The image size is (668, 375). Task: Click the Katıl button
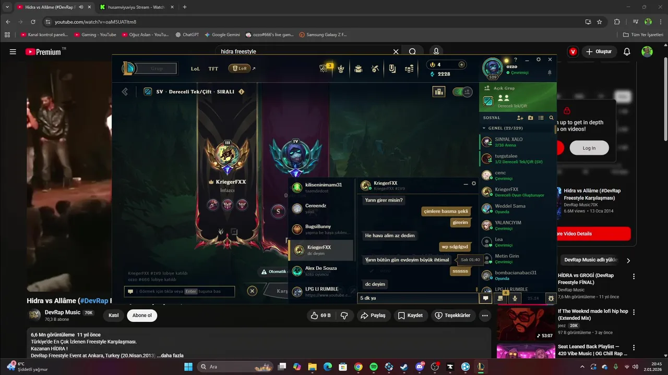[114, 316]
